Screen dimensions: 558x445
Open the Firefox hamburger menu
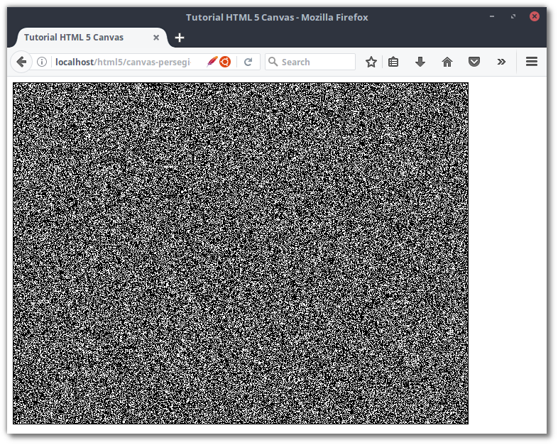click(x=531, y=62)
